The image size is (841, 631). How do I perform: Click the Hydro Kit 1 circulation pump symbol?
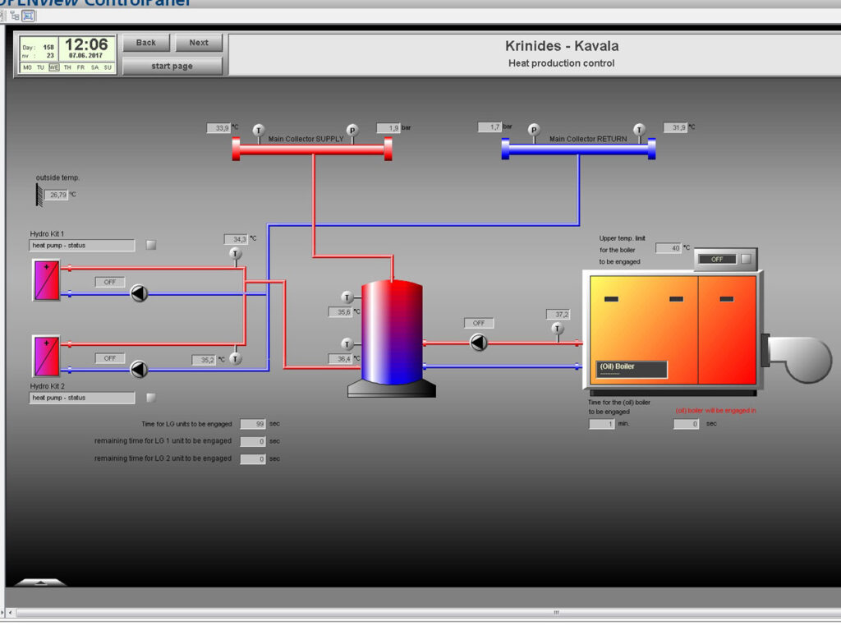139,293
